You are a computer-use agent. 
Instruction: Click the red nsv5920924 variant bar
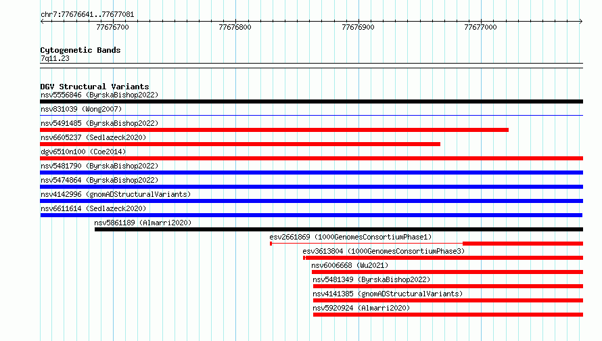[448, 315]
